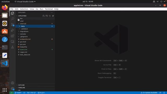
Task: Refresh the Explorer file tree
Action: pos(50,16)
